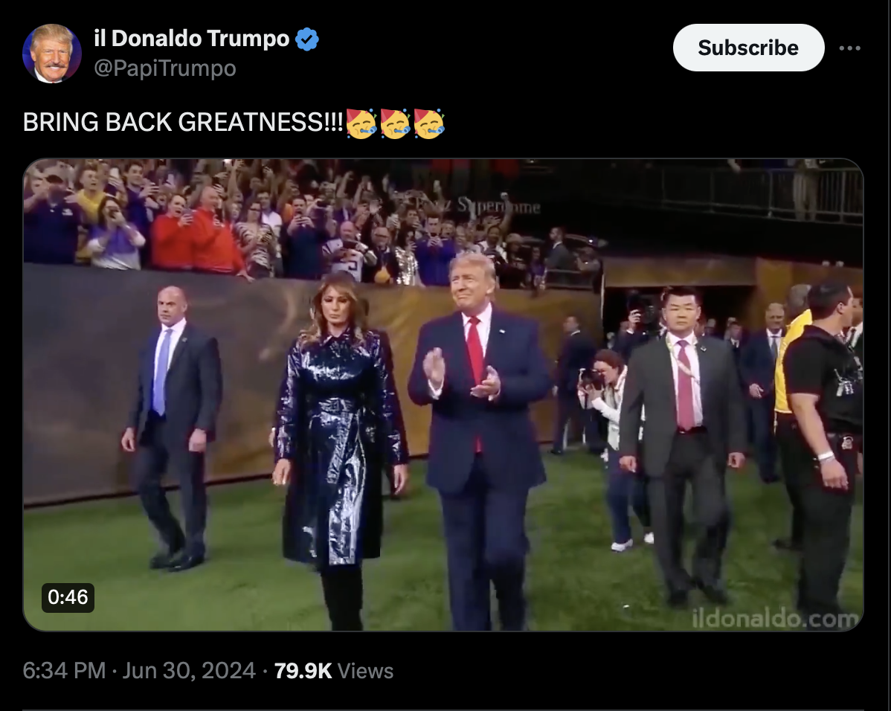Click the first party face emoji
This screenshot has height=711, width=891.
pyautogui.click(x=361, y=123)
